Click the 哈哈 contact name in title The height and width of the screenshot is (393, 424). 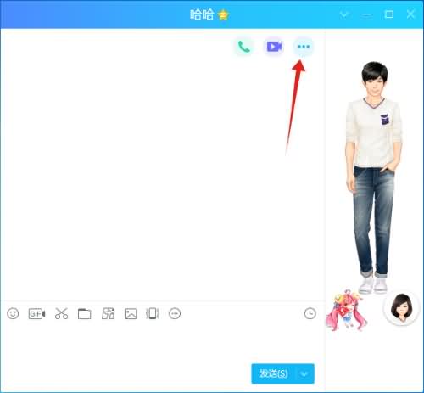coord(202,14)
